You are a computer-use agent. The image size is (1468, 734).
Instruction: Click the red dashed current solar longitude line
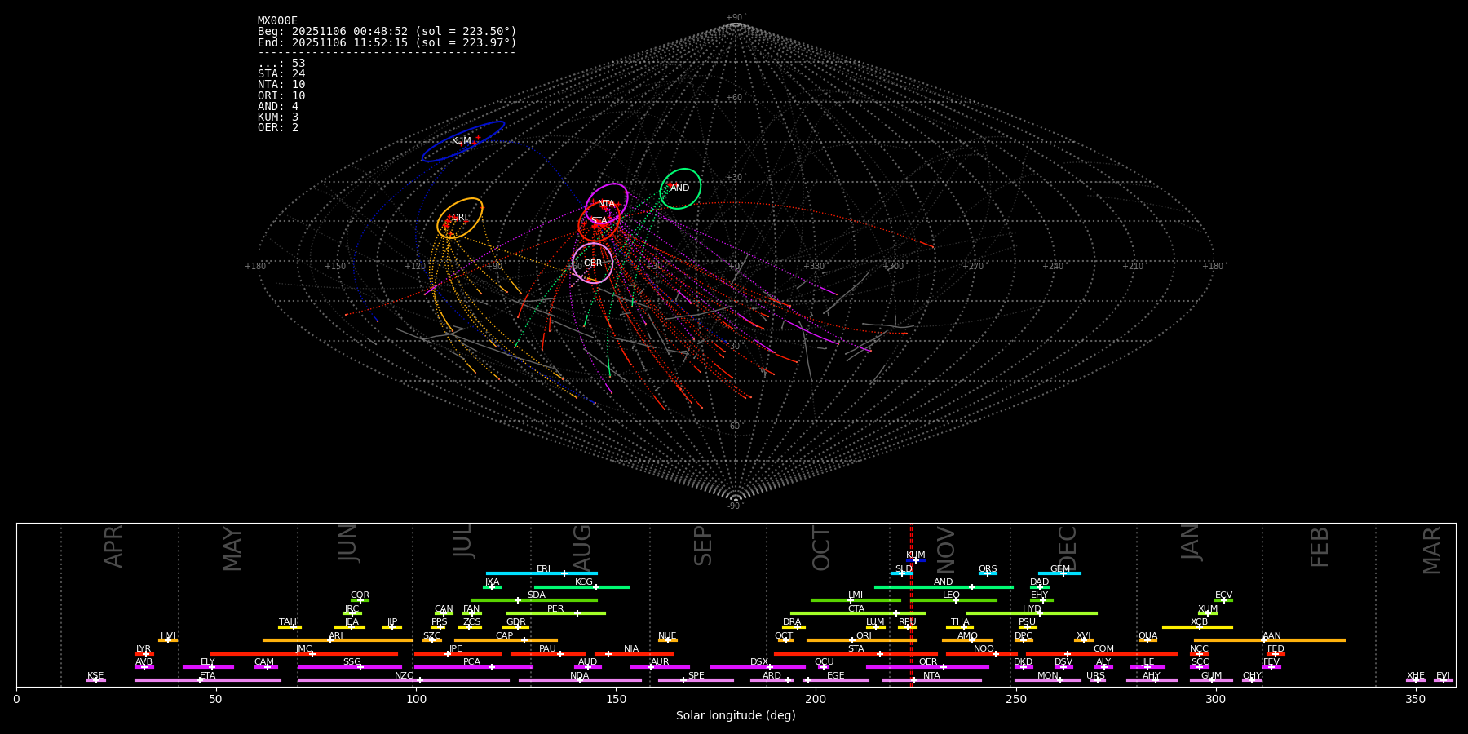911,604
